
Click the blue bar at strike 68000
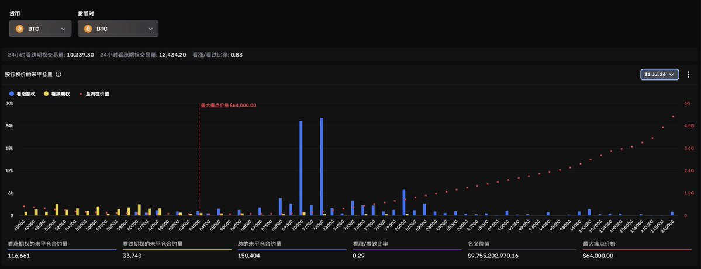[x=280, y=207]
